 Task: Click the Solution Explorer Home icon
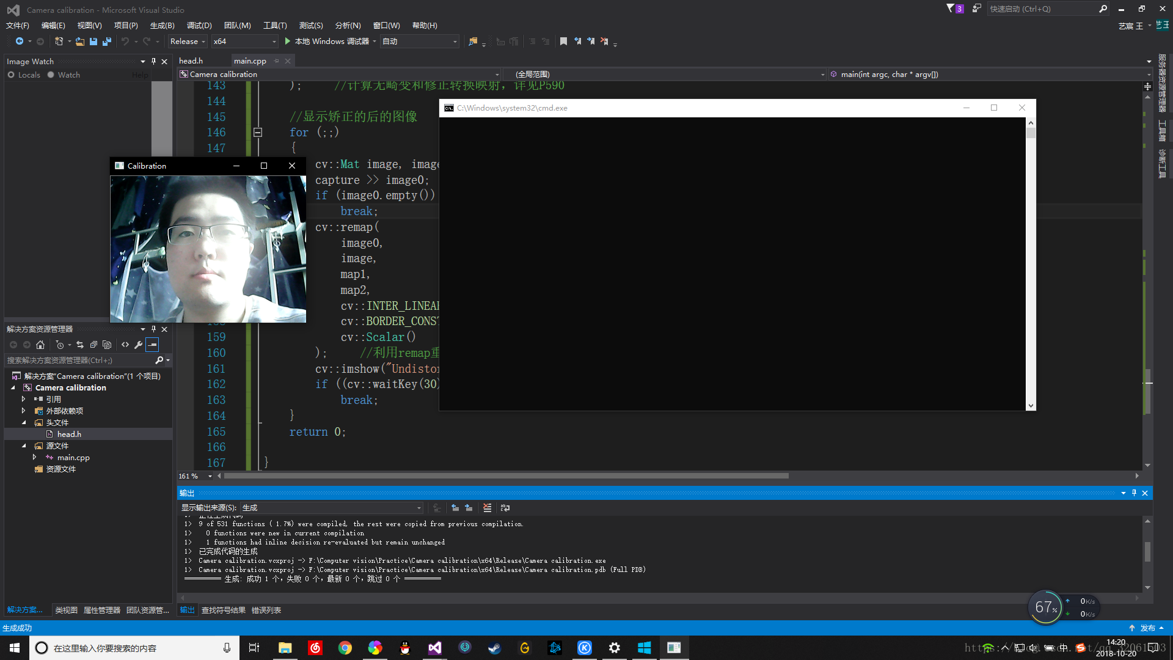tap(40, 345)
